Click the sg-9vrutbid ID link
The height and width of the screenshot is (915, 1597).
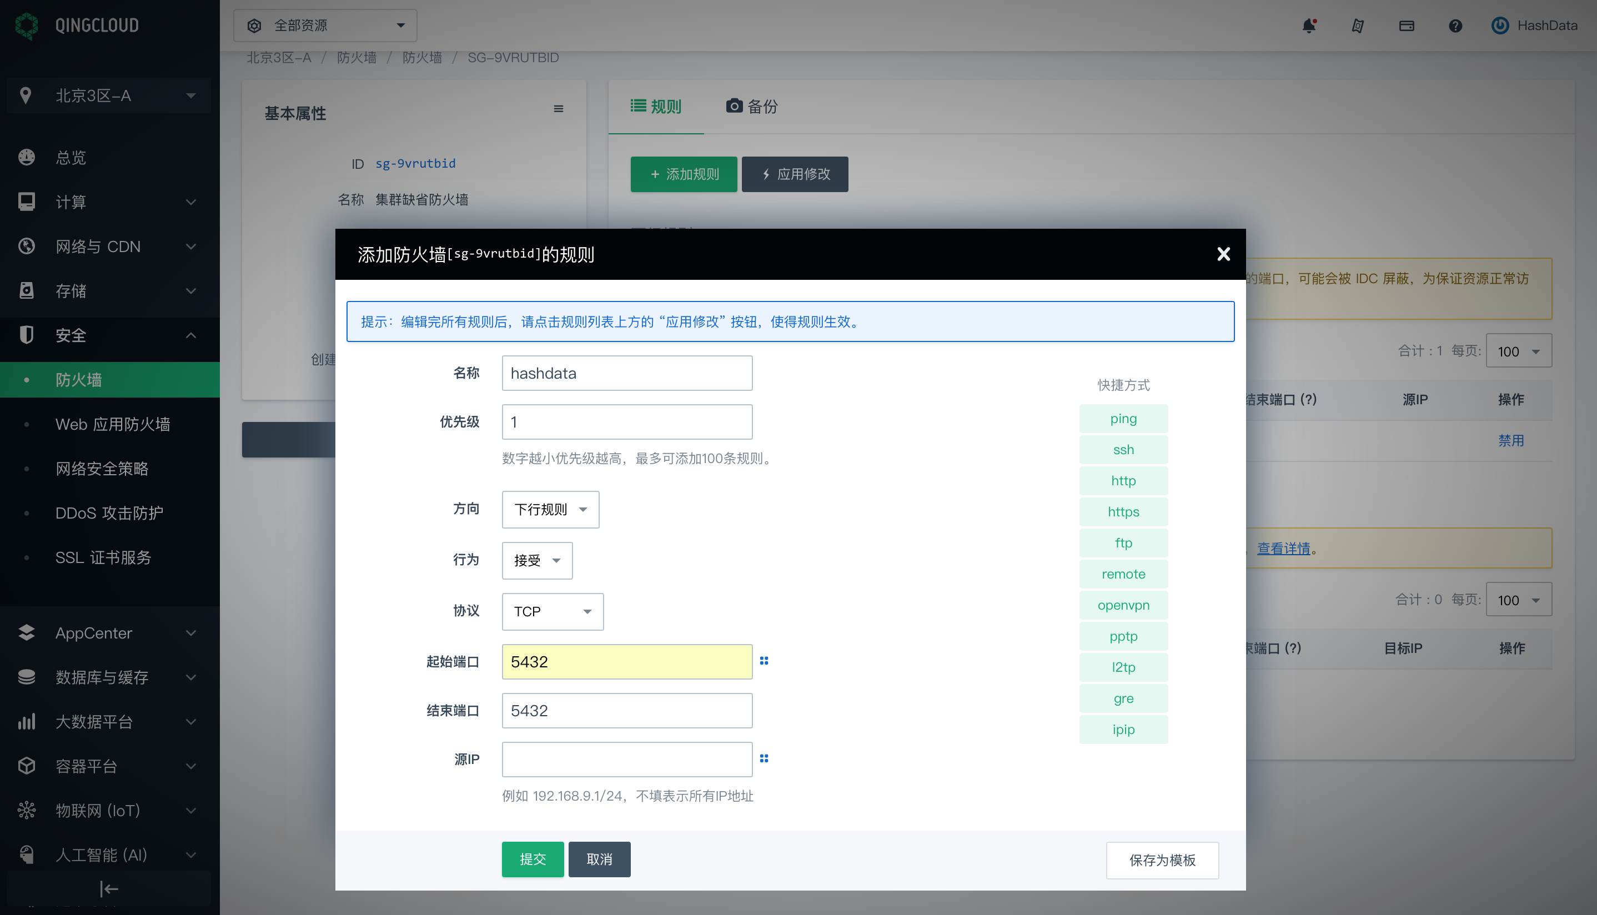pos(415,163)
